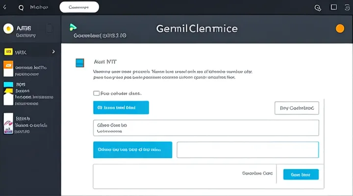The width and height of the screenshot is (353, 196).
Task: Switch to the Meher tab in the top bar
Action: click(39, 8)
